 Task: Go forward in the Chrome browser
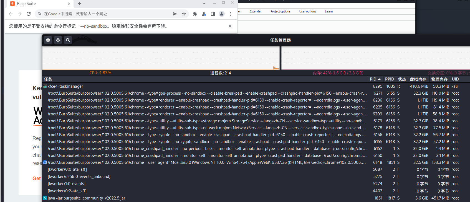pyautogui.click(x=20, y=14)
